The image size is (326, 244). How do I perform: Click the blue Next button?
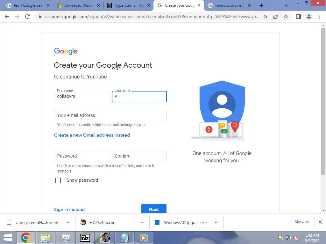[154, 209]
